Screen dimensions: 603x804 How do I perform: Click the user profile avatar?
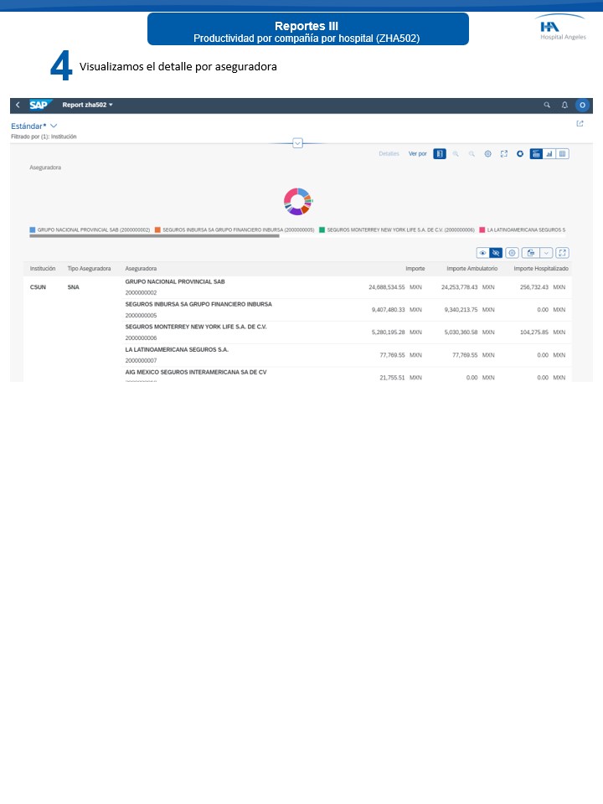[x=582, y=105]
